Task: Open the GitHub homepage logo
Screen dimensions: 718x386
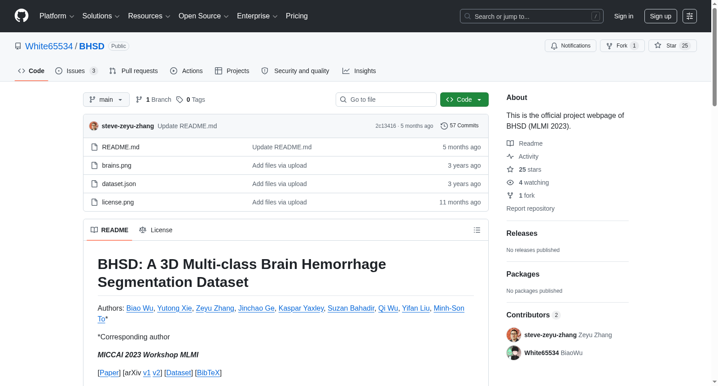Action: pos(22,16)
